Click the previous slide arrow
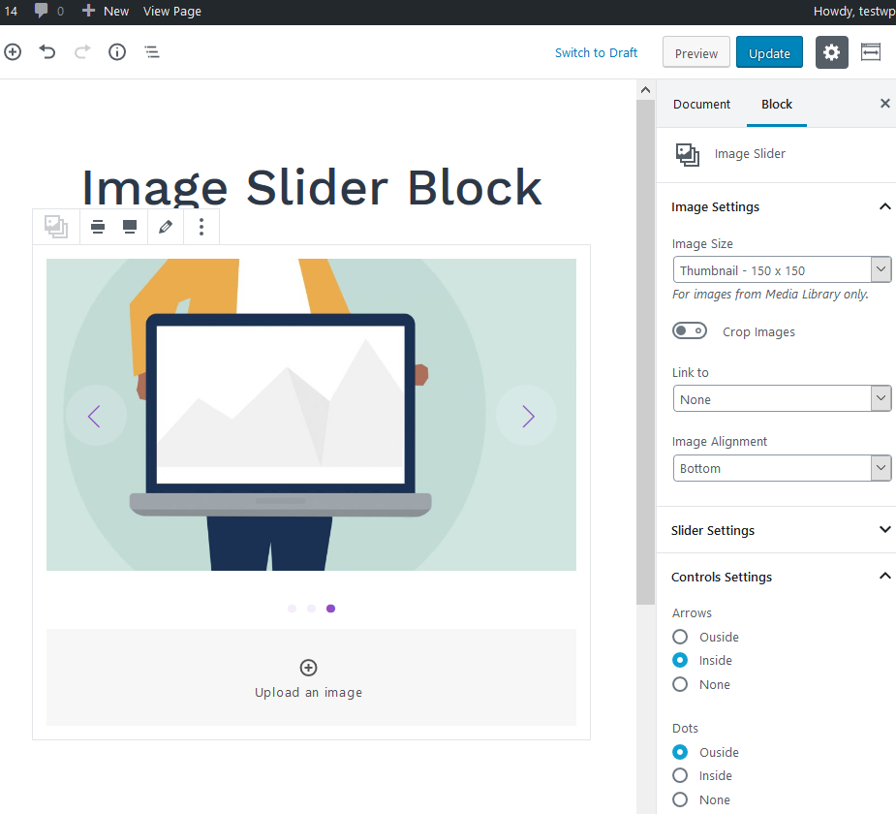This screenshot has width=896, height=814. 95,416
